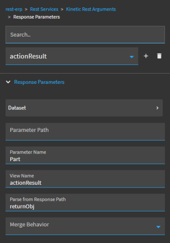
Task: Click the Response Parameters section heading
Action: tap(39, 82)
